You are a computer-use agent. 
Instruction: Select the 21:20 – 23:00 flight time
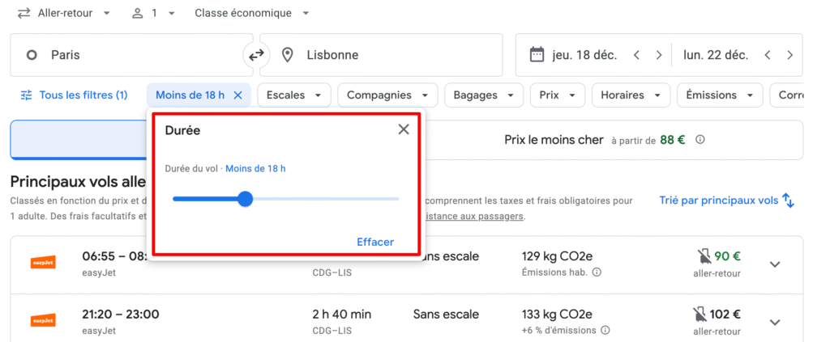pos(121,315)
